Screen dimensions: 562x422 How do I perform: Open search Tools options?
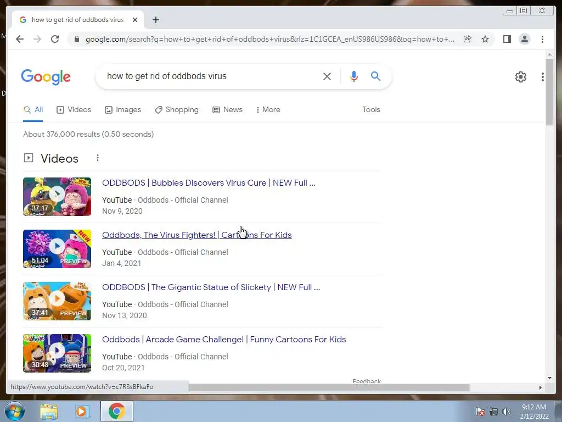(x=371, y=110)
